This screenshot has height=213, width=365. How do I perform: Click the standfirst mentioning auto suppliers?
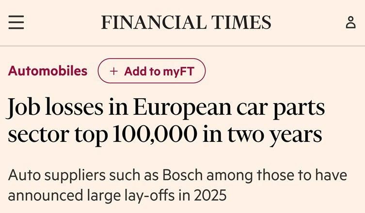point(177,185)
